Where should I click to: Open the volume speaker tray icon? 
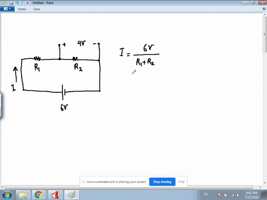tap(238, 195)
